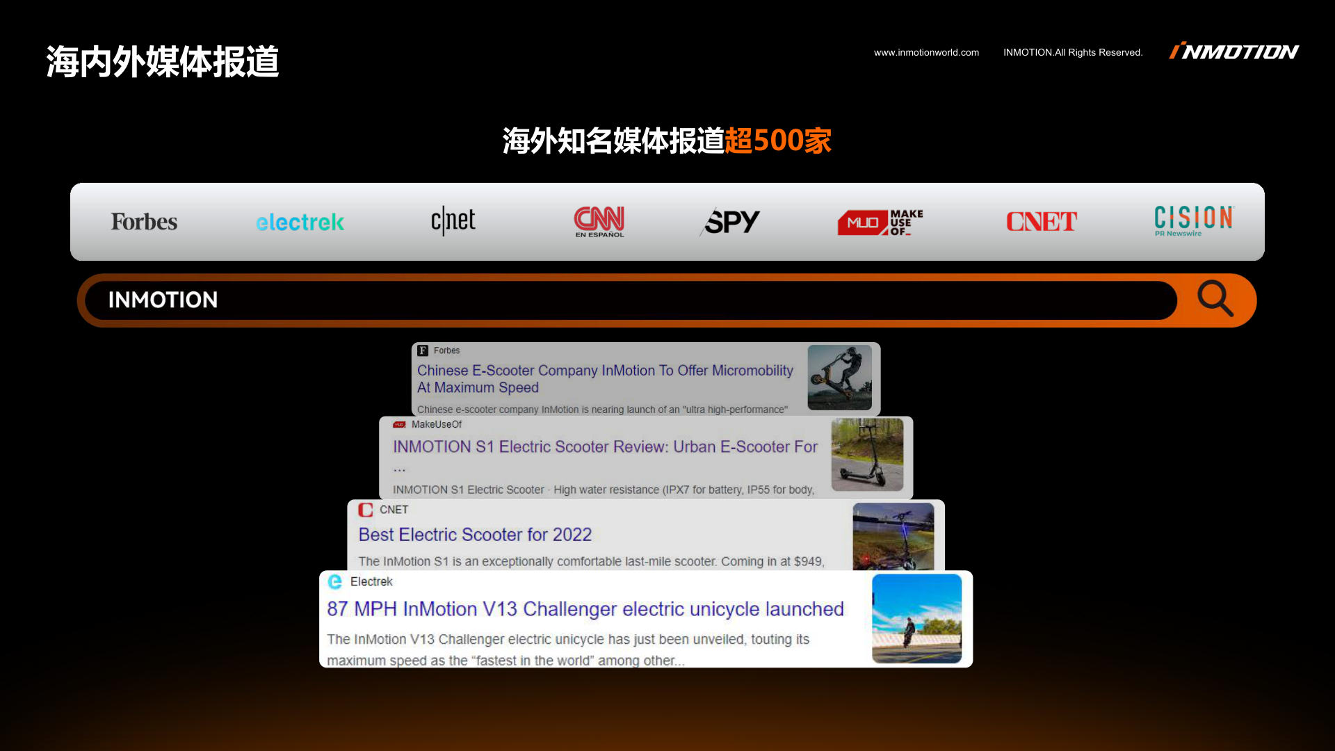Click the CNN en Español logo
Screen dimensions: 1335x751
599,222
